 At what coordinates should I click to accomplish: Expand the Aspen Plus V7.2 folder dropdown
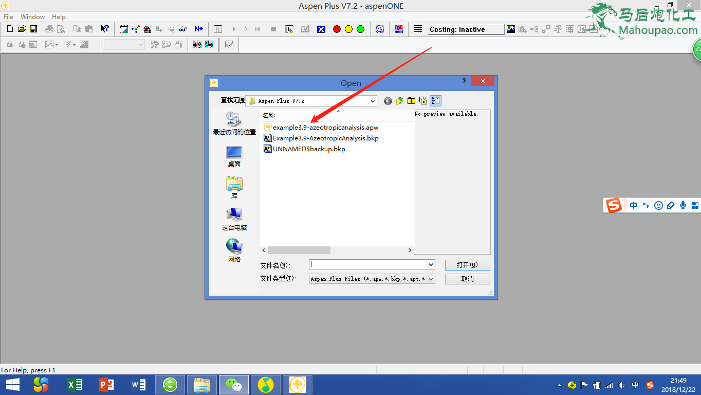(373, 101)
